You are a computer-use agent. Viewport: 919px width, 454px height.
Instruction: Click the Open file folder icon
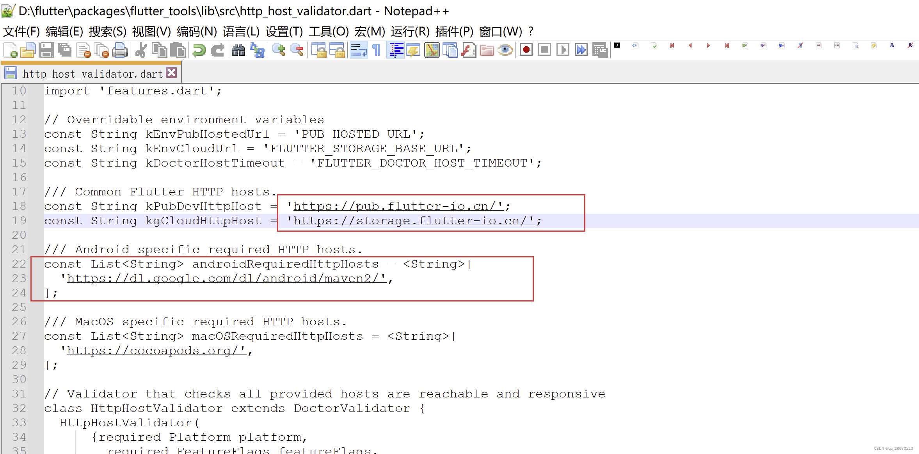tap(28, 50)
